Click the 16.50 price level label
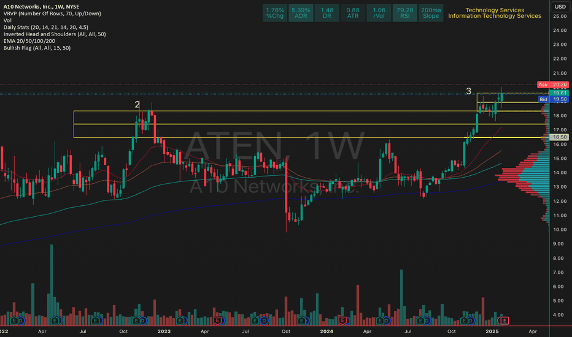The height and width of the screenshot is (337, 572). coord(560,137)
